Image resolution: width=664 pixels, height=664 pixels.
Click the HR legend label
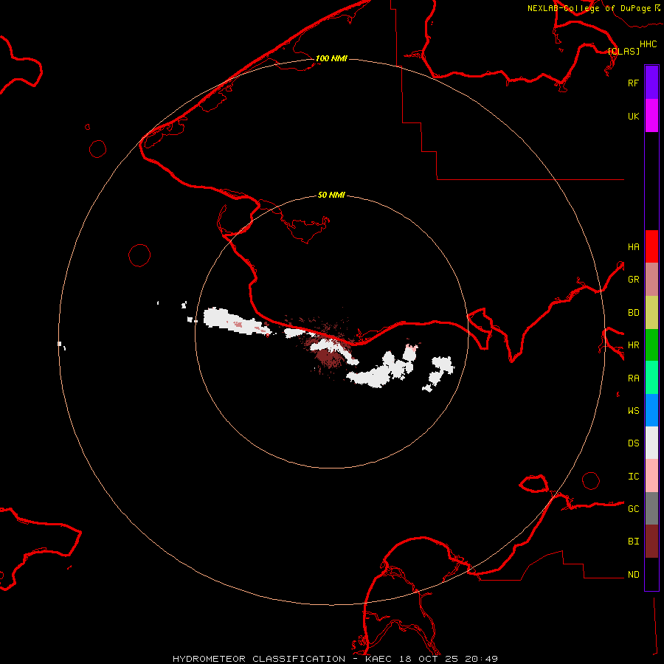pyautogui.click(x=633, y=345)
